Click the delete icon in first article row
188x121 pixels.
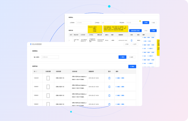[x=122, y=78]
